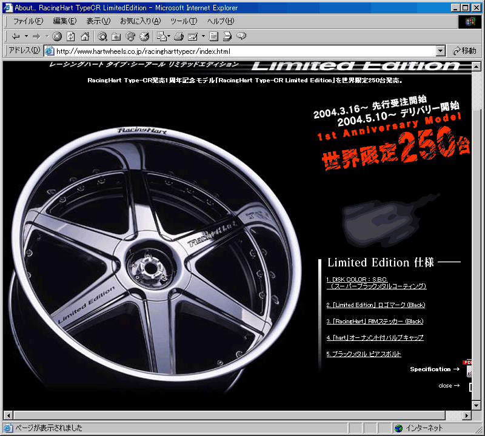Viewport: 485px width, 436px height.
Task: Go to the Home page
Action: 85,36
